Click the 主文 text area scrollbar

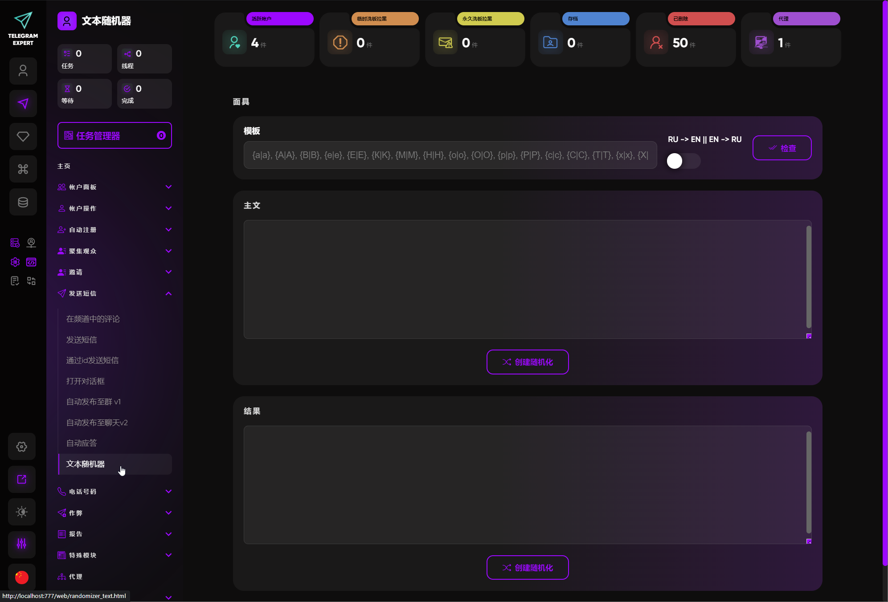[x=808, y=276]
